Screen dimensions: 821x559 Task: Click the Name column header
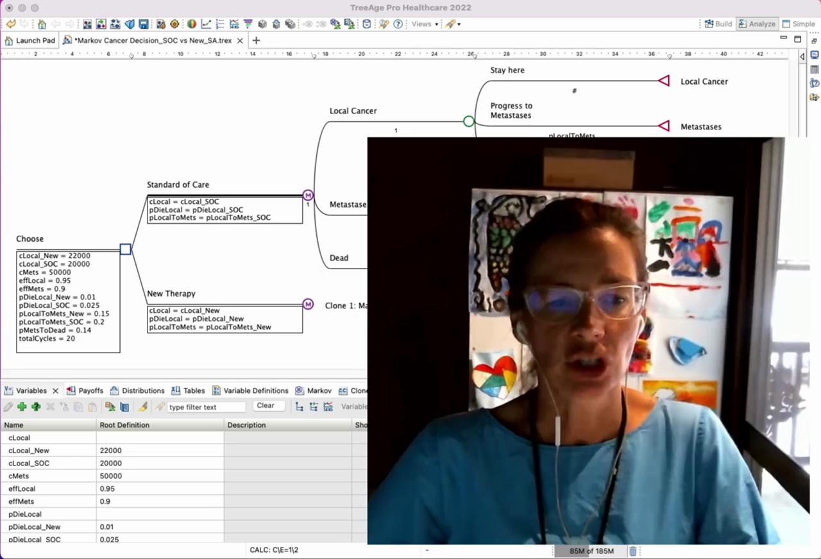coord(48,425)
